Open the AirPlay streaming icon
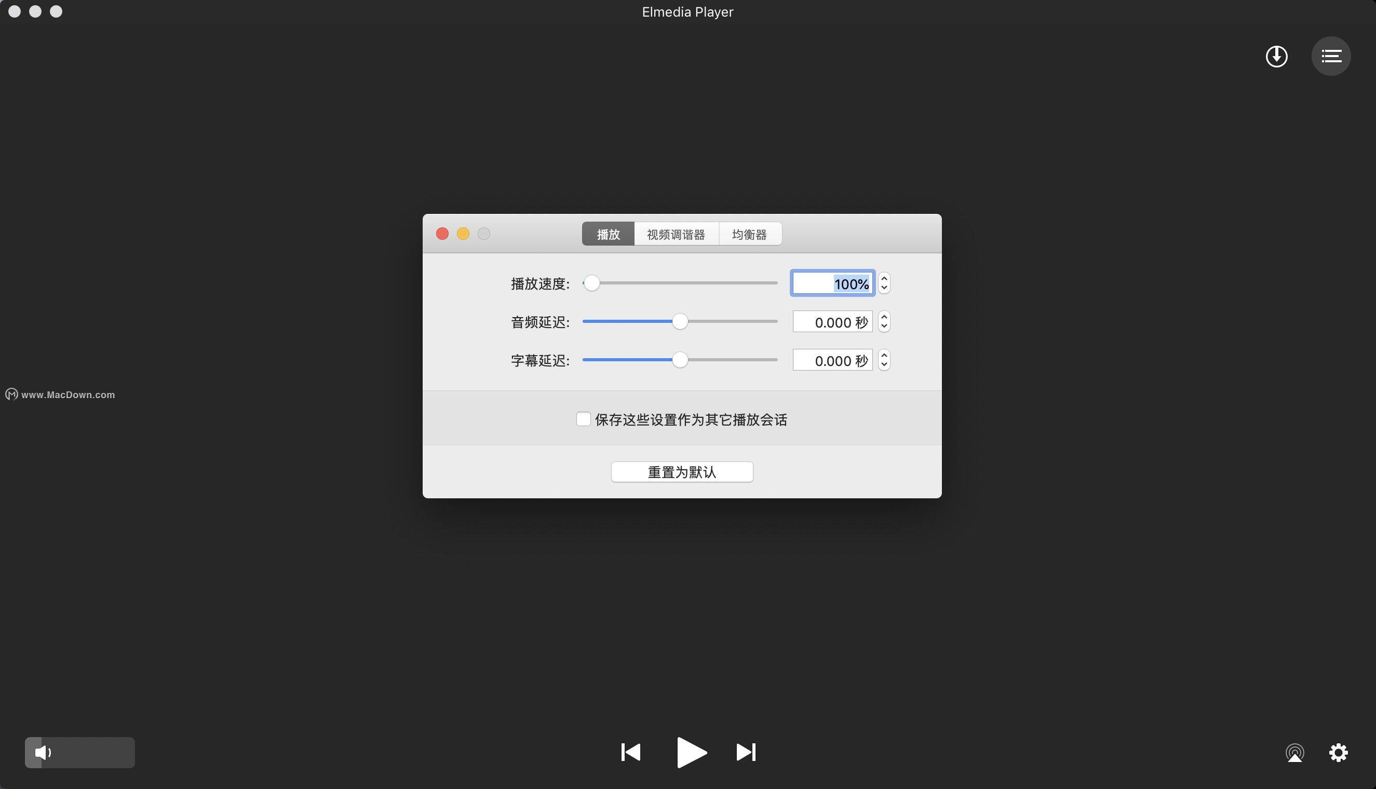This screenshot has height=789, width=1376. (1294, 753)
